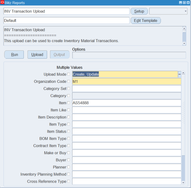The image size is (191, 188).
Task: Check the Make or Buy checkbox
Action: 68,153
